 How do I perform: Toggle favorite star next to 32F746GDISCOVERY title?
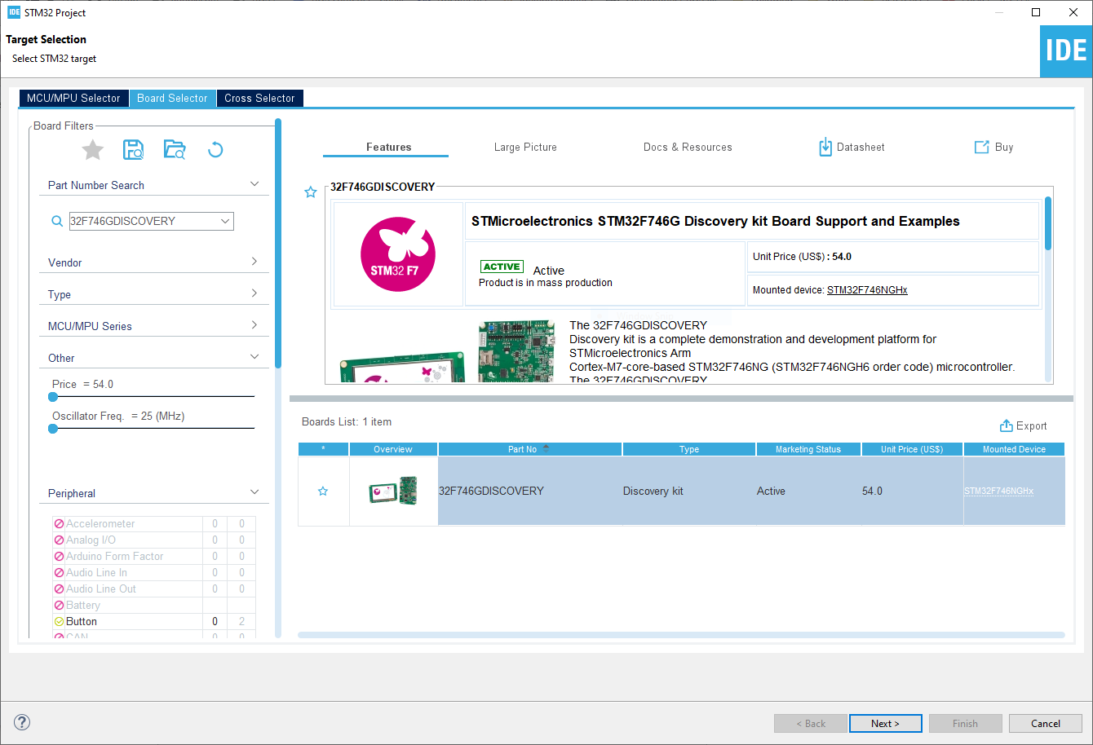(x=310, y=192)
